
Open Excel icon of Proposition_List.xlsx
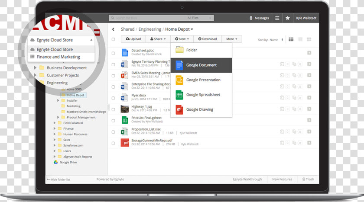tap(124, 131)
